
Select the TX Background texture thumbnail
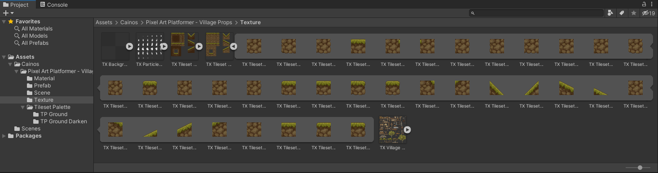[x=115, y=46]
